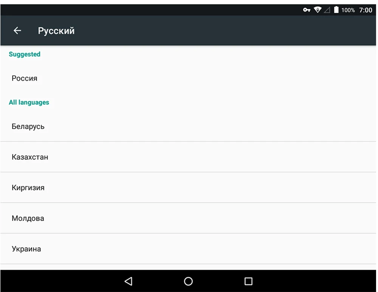This screenshot has height=292, width=378.
Task: Tap the back arrow in header
Action: coord(17,31)
